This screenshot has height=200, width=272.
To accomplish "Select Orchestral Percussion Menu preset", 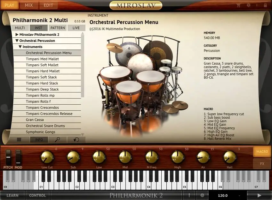I will click(x=47, y=53).
